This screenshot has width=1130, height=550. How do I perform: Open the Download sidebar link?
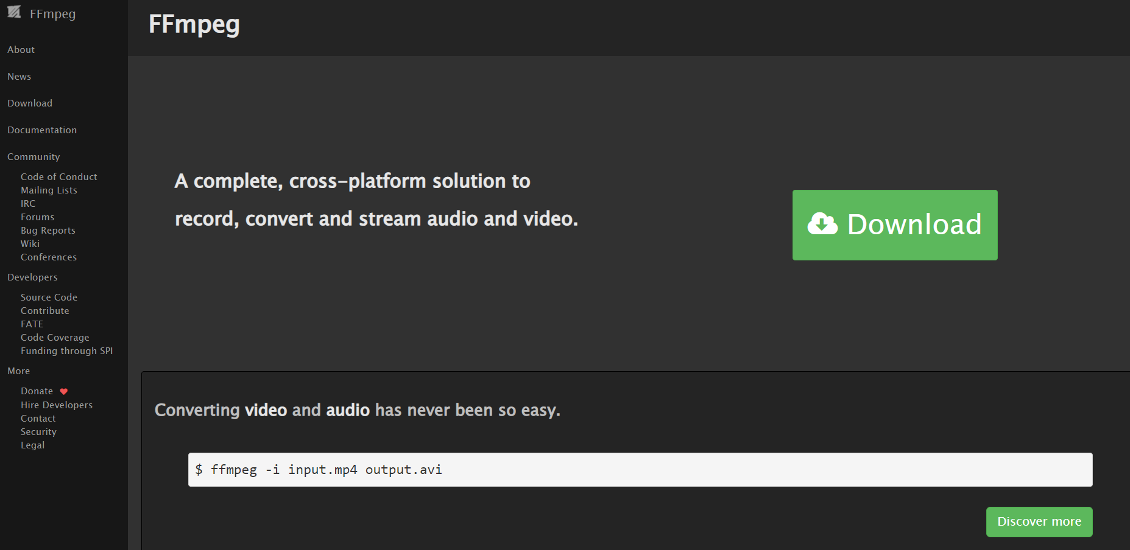click(x=30, y=103)
